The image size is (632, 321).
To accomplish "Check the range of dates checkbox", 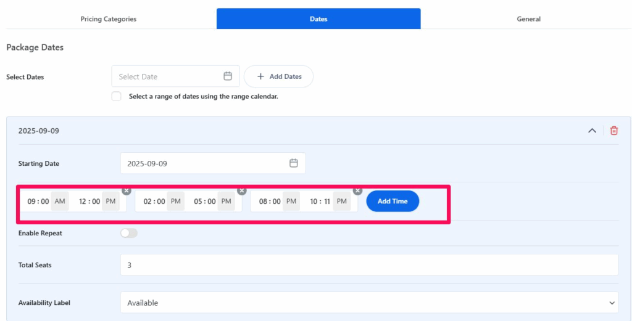I will pyautogui.click(x=117, y=96).
